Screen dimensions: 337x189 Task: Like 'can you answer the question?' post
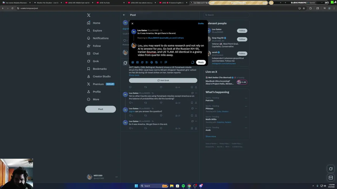pos(161,115)
